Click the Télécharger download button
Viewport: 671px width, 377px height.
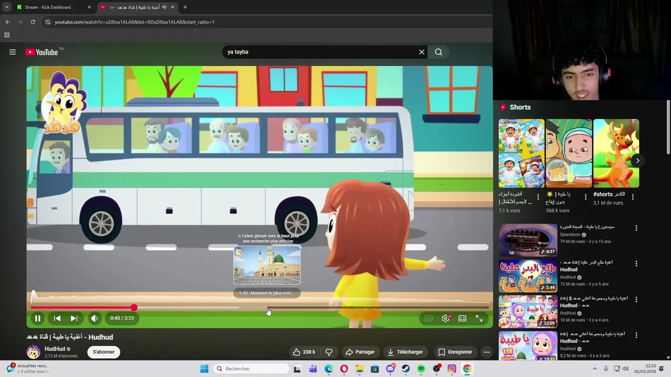(x=405, y=352)
